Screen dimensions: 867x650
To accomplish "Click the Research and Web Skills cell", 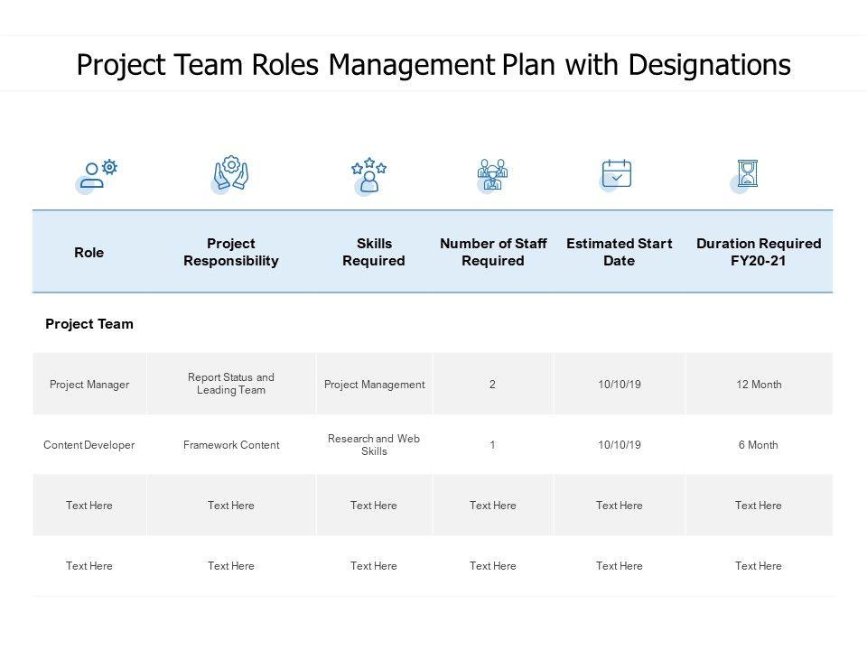I will click(374, 445).
